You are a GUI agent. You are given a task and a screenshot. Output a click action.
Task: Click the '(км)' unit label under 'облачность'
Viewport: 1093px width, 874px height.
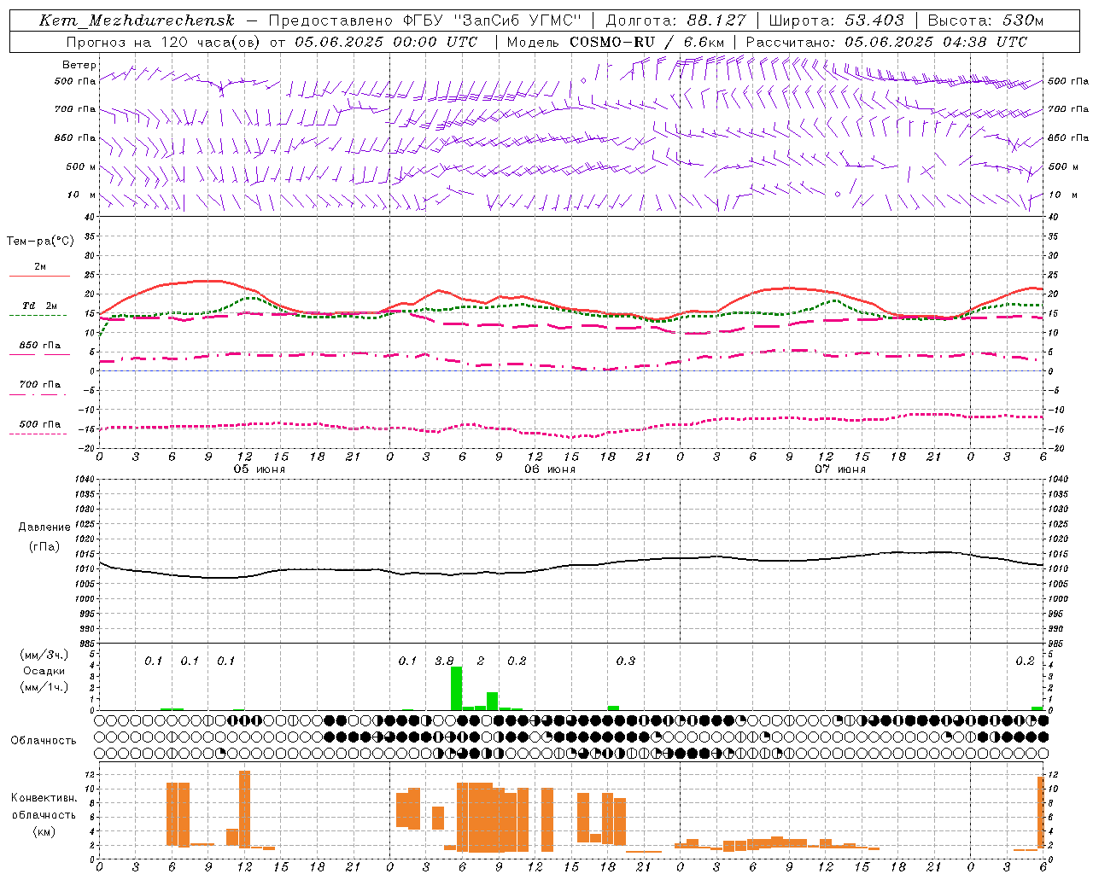click(44, 831)
